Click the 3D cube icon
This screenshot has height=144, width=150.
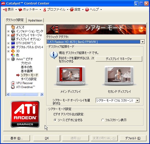(x=13, y=51)
